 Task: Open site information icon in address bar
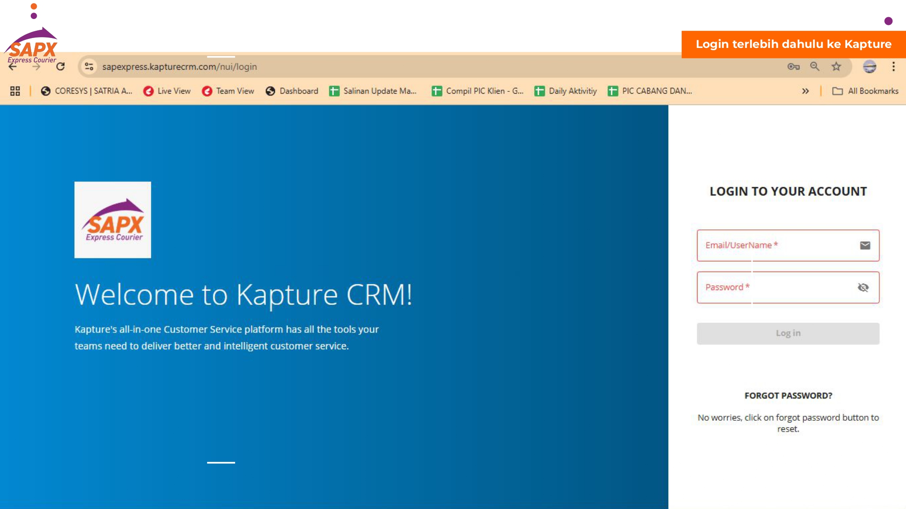[89, 67]
